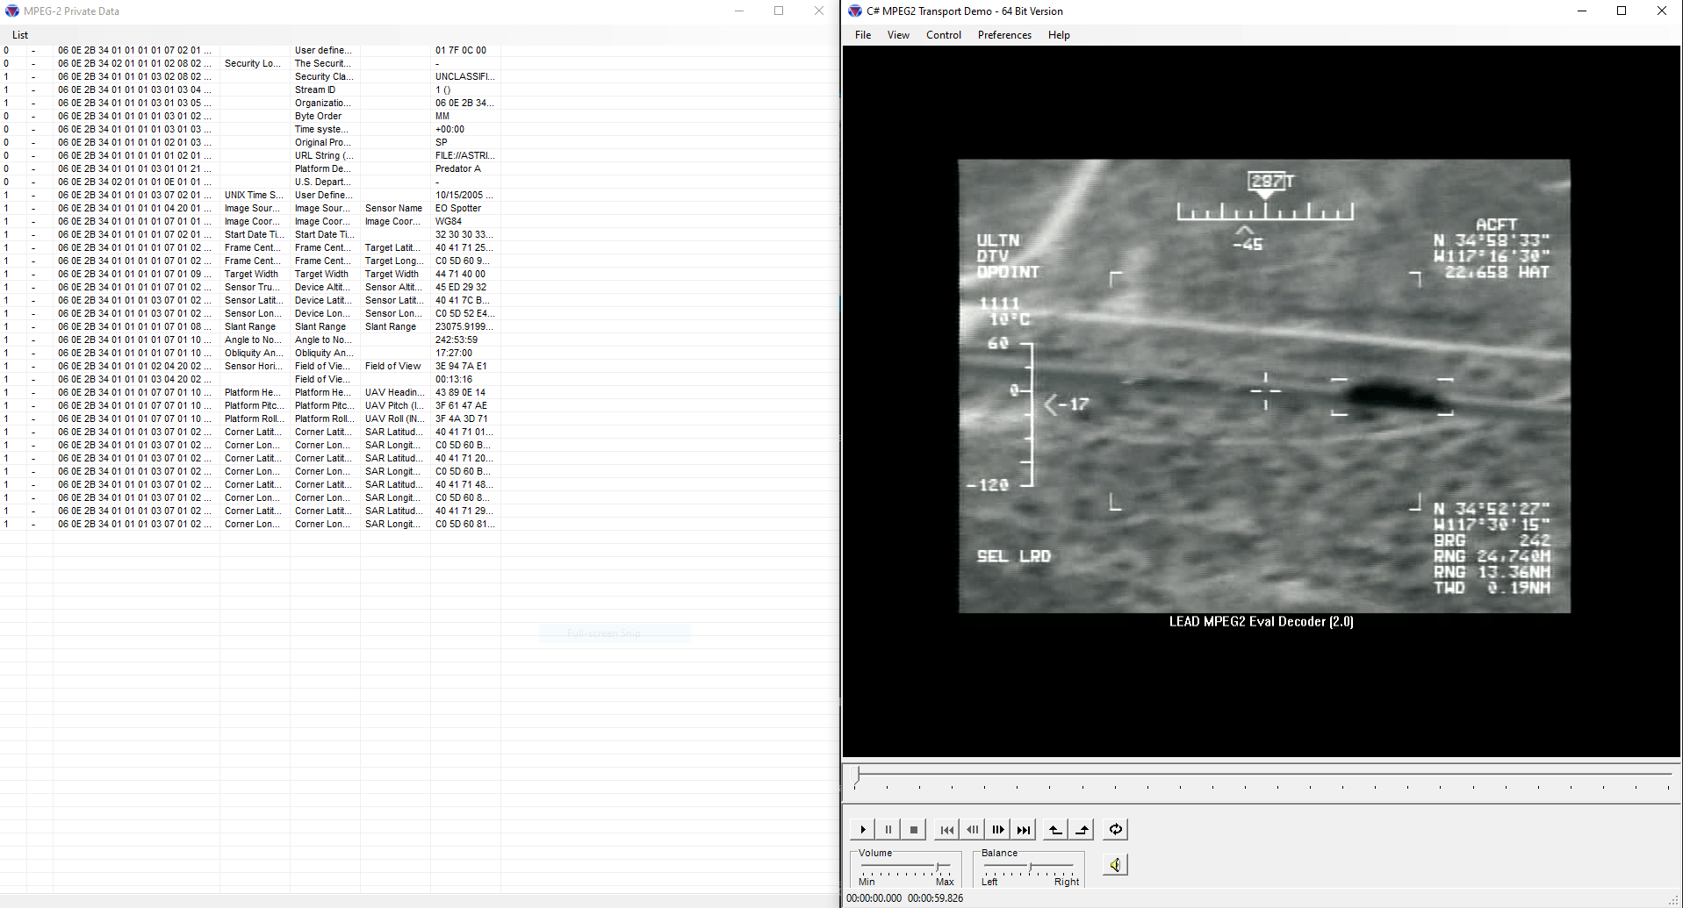Select the 'UAV Headin...' cell
This screenshot has height=908, width=1683.
tap(394, 392)
